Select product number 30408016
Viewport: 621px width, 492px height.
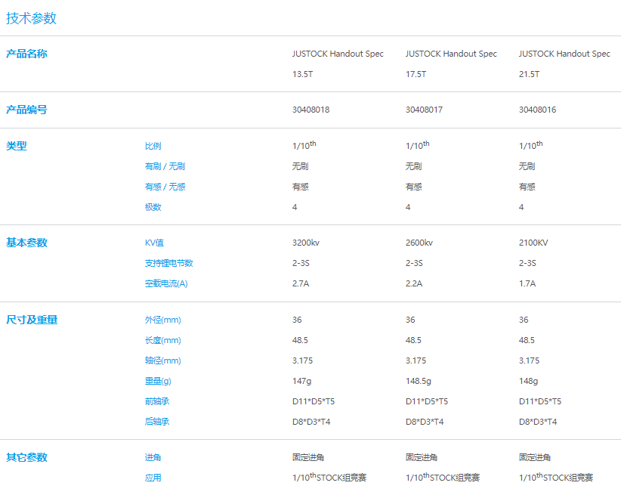click(537, 110)
